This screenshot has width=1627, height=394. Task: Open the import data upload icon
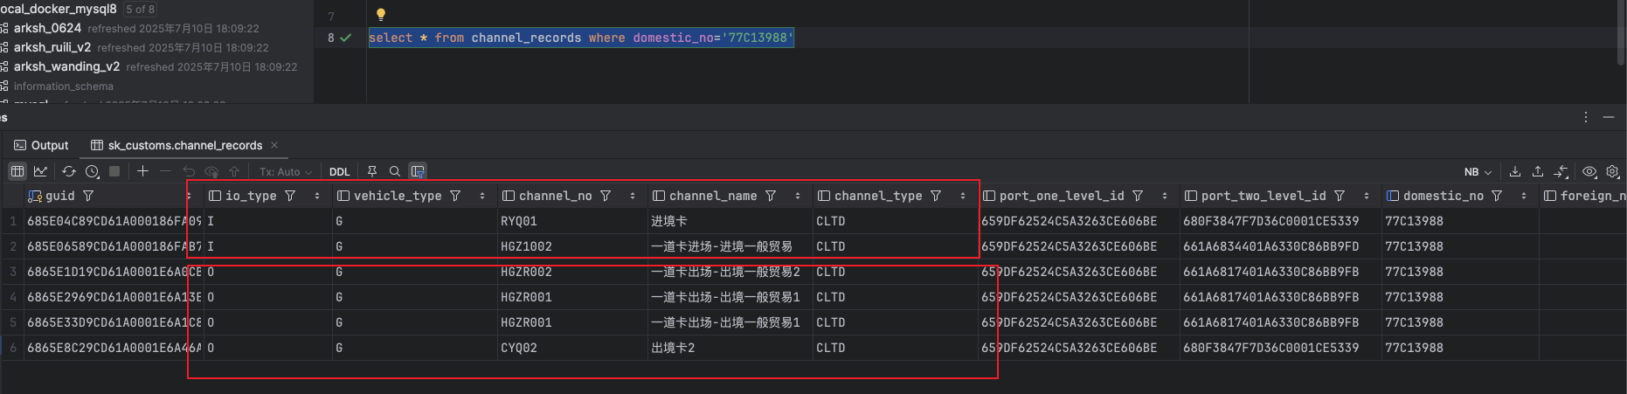(x=1538, y=172)
